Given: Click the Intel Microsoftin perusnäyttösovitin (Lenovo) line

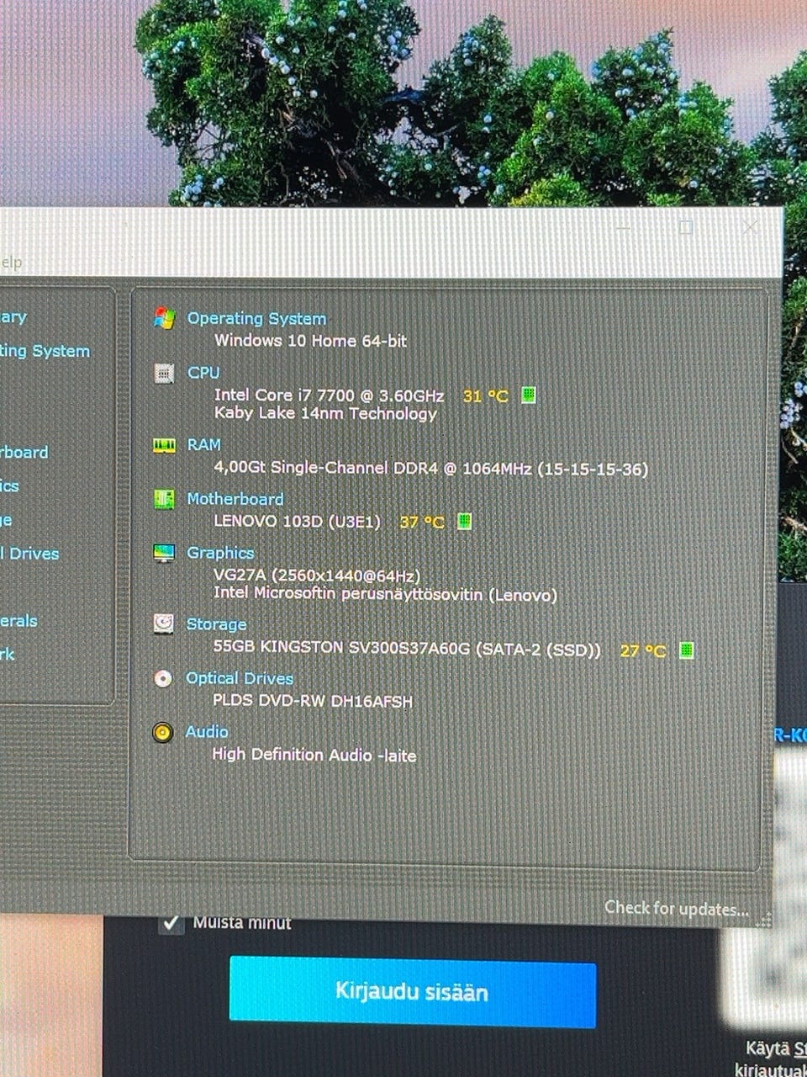Looking at the screenshot, I should pos(385,594).
